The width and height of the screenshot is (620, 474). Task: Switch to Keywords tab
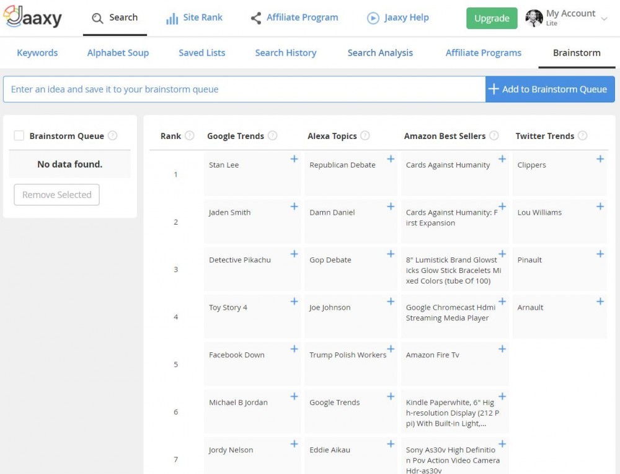37,53
